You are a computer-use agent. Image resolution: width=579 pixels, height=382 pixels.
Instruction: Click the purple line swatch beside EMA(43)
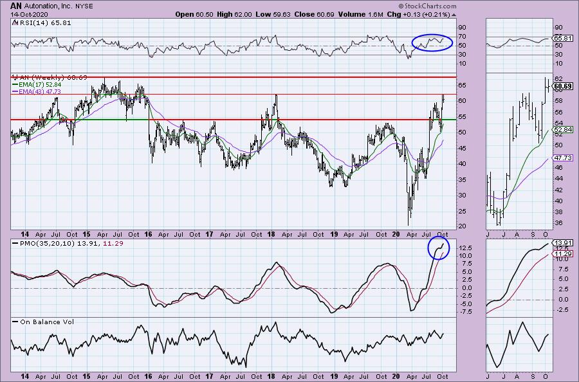tap(15, 91)
